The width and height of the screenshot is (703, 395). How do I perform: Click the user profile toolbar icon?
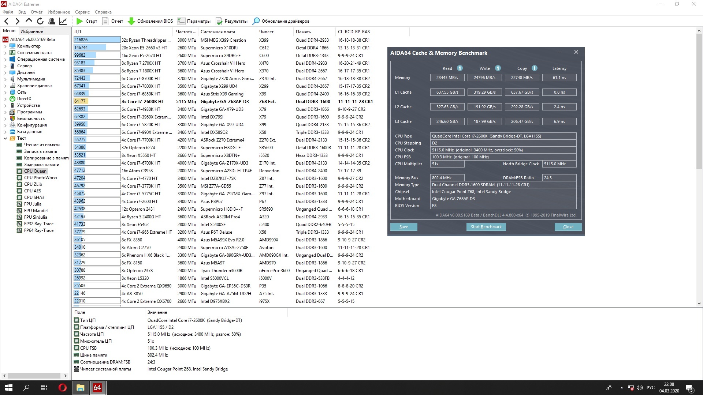point(52,21)
